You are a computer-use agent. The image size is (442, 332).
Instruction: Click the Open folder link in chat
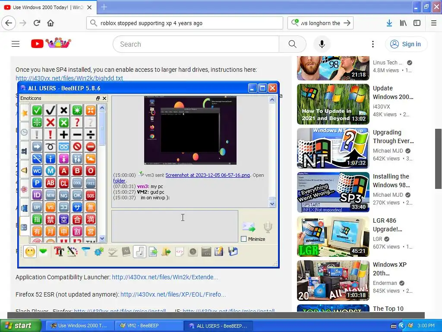(120, 181)
